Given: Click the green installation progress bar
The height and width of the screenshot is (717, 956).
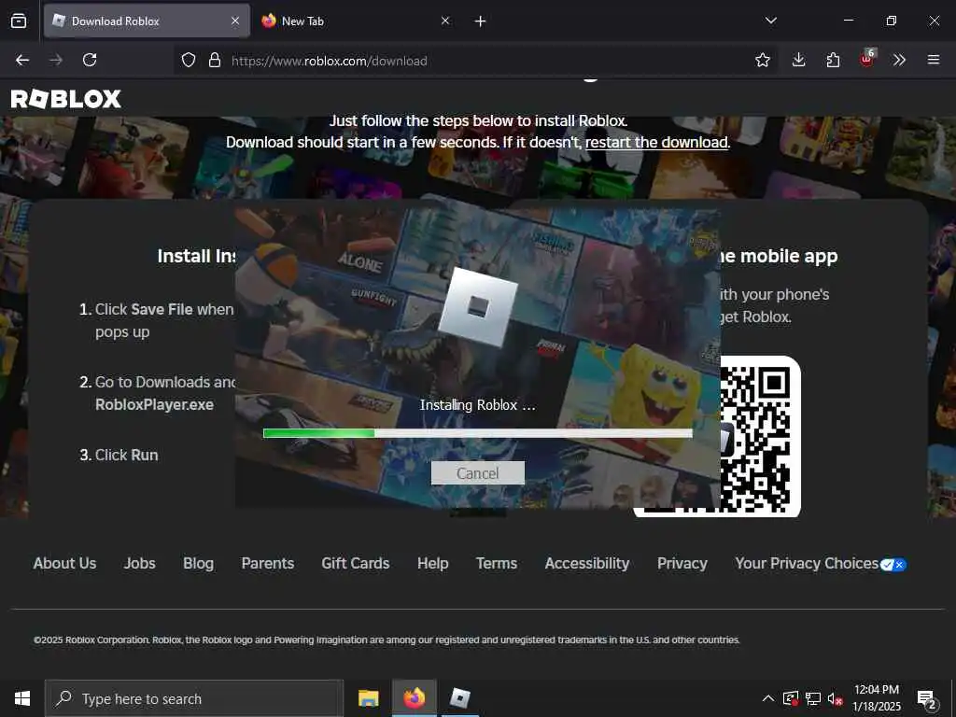Looking at the screenshot, I should coord(477,433).
